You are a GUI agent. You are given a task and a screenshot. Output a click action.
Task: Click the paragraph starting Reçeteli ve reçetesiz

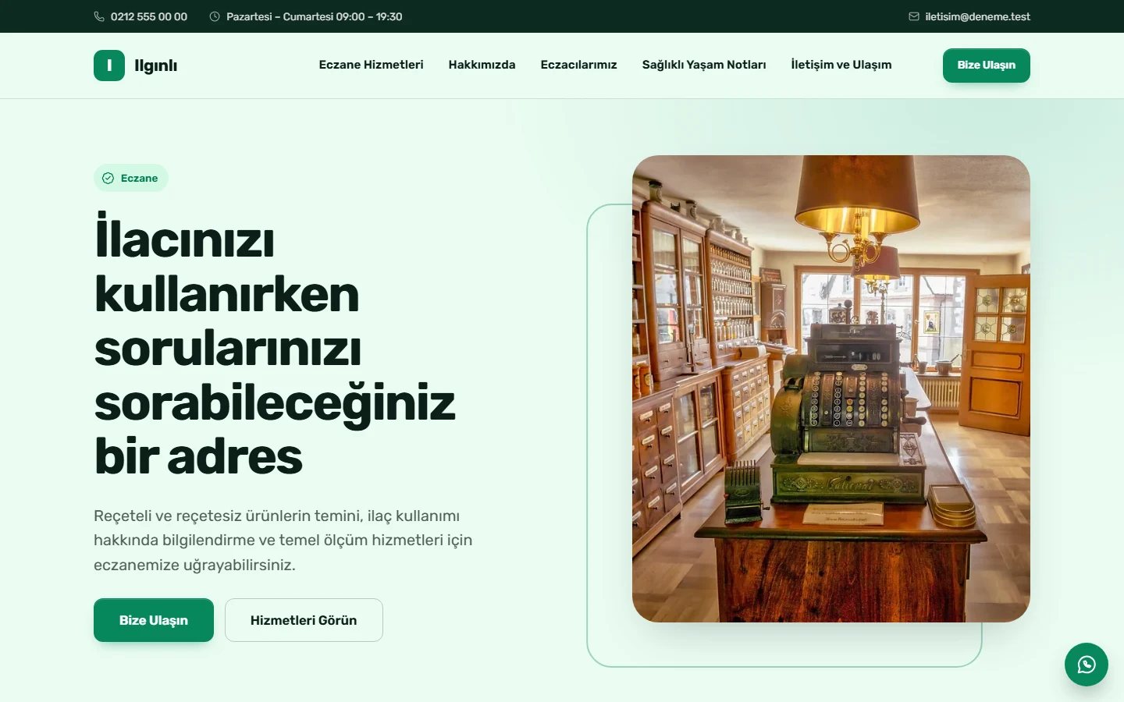[x=283, y=540]
